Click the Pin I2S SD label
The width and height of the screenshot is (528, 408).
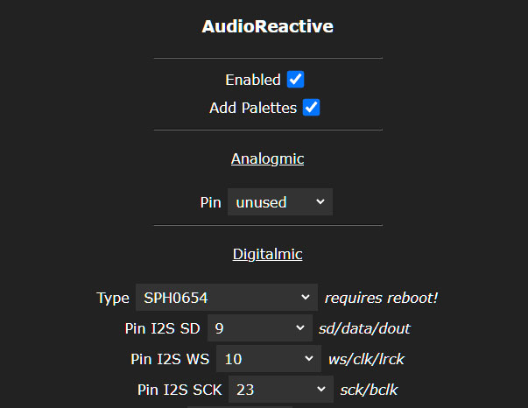coord(163,329)
